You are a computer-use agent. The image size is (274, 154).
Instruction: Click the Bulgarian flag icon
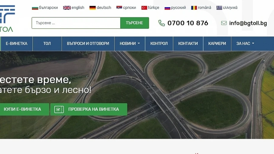click(x=35, y=8)
